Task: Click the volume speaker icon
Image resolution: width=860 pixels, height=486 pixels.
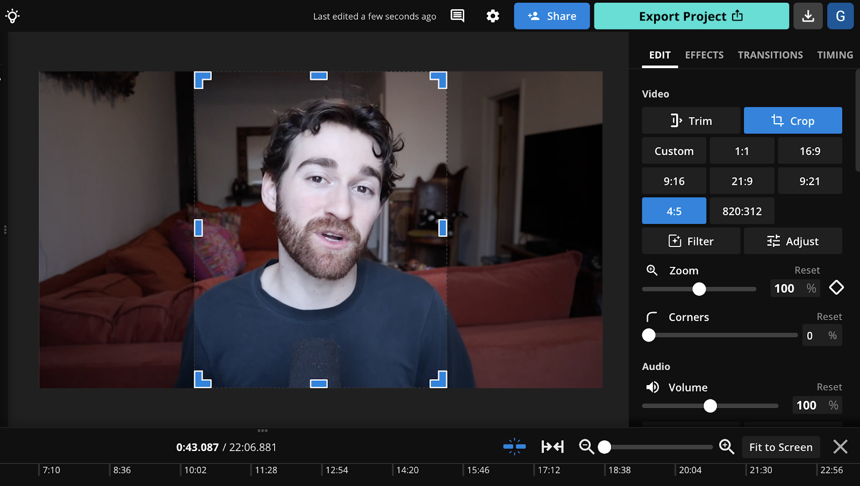Action: click(653, 387)
